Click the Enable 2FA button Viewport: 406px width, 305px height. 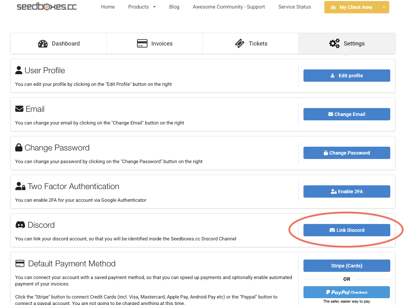tap(347, 191)
